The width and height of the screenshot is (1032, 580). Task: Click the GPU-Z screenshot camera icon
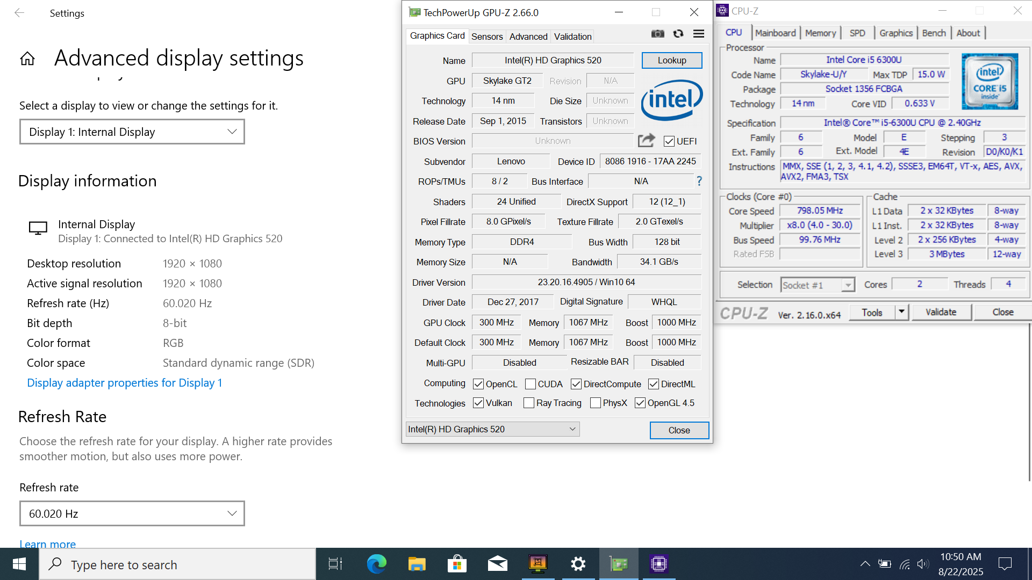(x=657, y=34)
